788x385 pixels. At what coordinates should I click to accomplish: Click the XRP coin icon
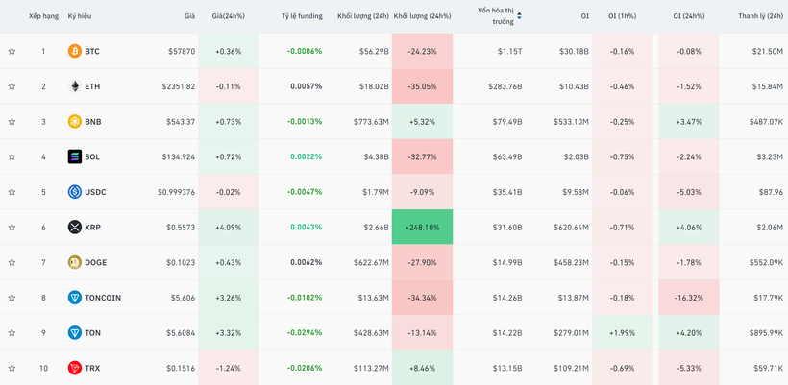coord(74,228)
